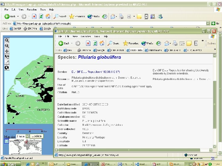Click the zoom out magnifier on map

[7, 46]
